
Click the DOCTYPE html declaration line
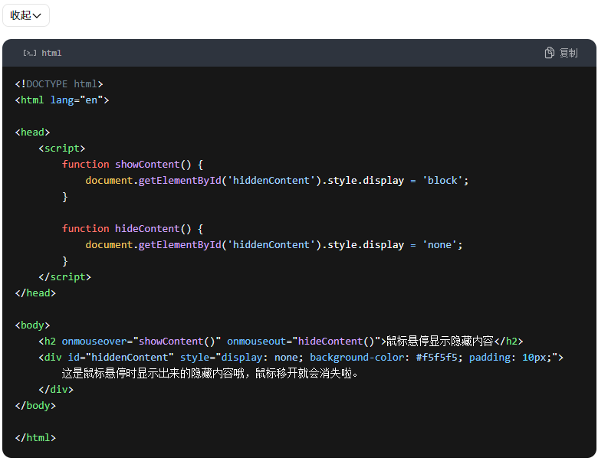(x=59, y=84)
